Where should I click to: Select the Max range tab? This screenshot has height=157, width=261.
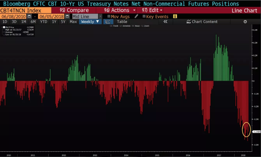(73, 22)
